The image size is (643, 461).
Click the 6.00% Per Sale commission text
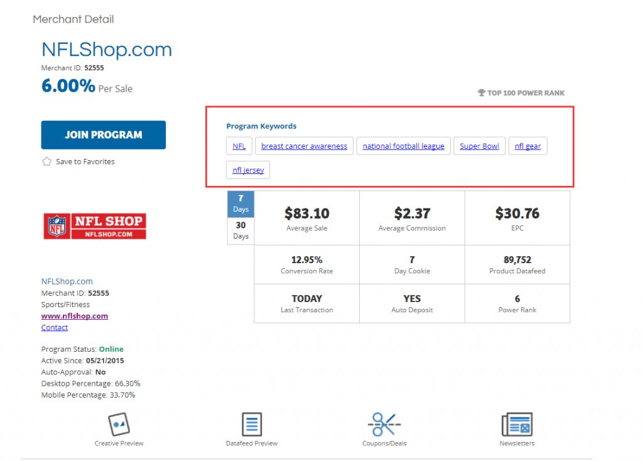pos(87,86)
